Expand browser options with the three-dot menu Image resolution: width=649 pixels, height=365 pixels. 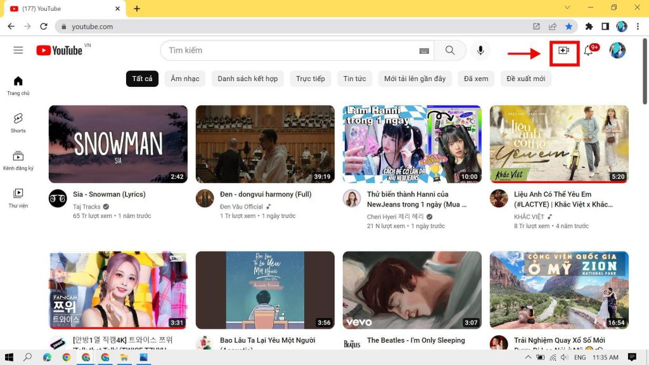pyautogui.click(x=637, y=27)
